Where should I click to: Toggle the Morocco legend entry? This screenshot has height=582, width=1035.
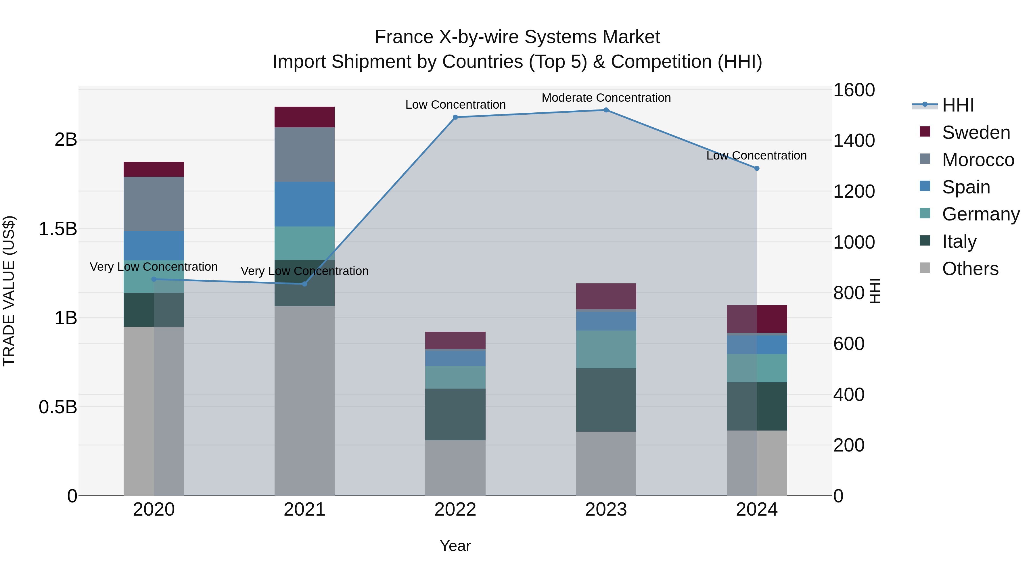967,160
